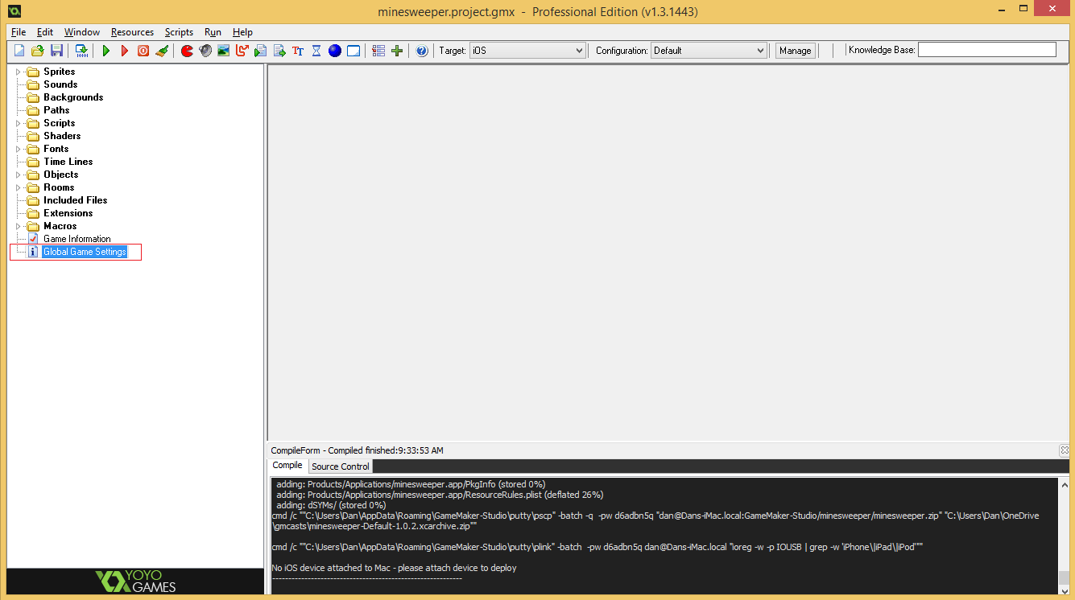Focus the Knowledge Base search field
This screenshot has height=600, width=1075.
[987, 50]
